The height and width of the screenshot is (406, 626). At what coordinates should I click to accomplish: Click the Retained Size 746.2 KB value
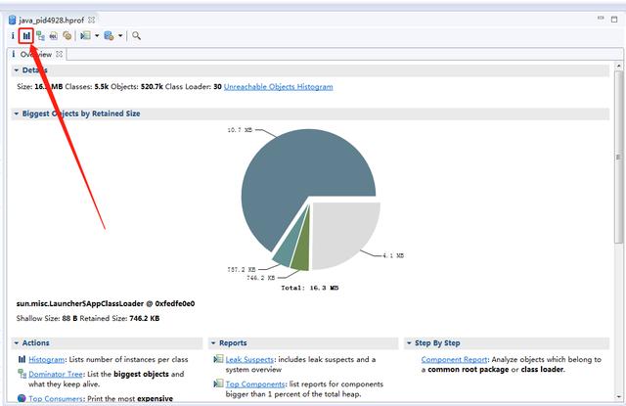(x=145, y=319)
